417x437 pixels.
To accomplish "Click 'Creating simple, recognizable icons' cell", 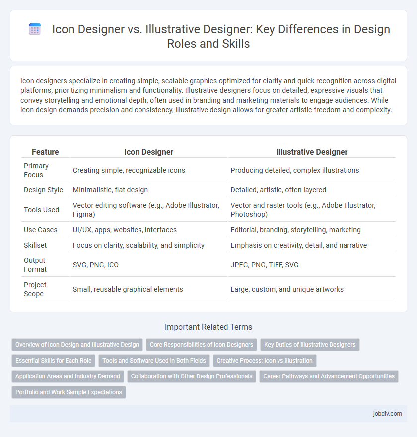I will [x=148, y=170].
